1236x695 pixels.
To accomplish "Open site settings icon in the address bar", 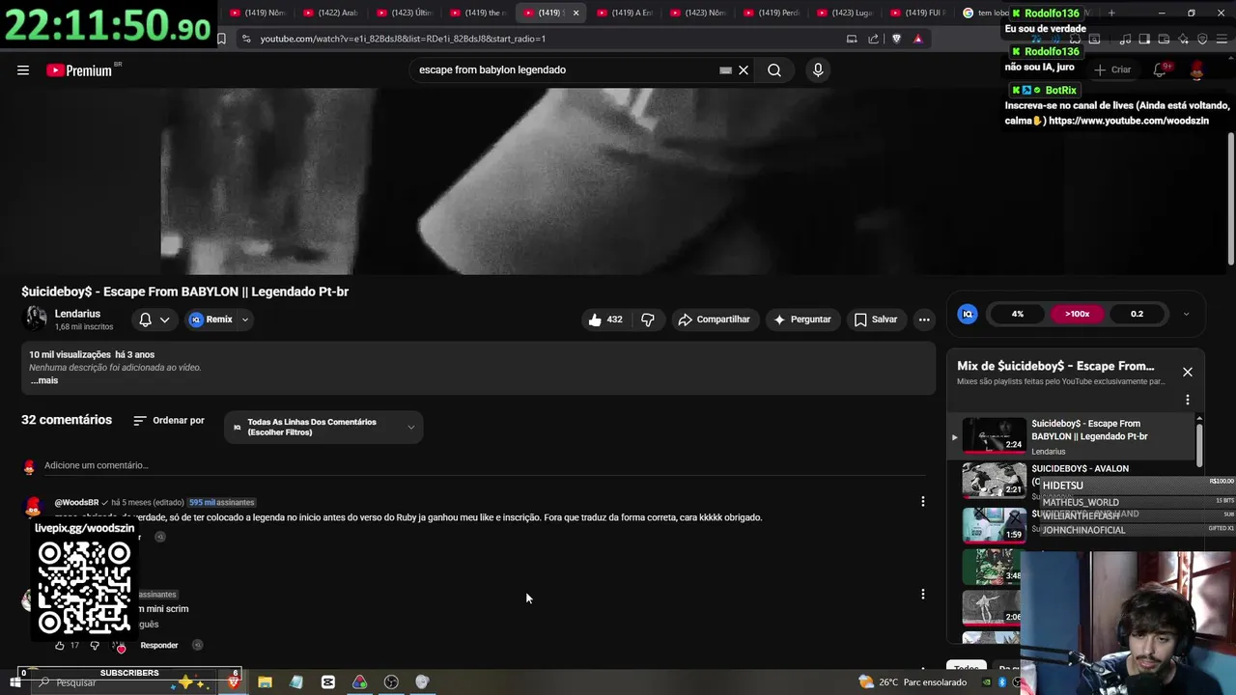I will click(246, 39).
